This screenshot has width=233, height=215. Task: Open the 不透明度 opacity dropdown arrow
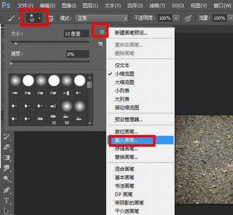pos(176,18)
